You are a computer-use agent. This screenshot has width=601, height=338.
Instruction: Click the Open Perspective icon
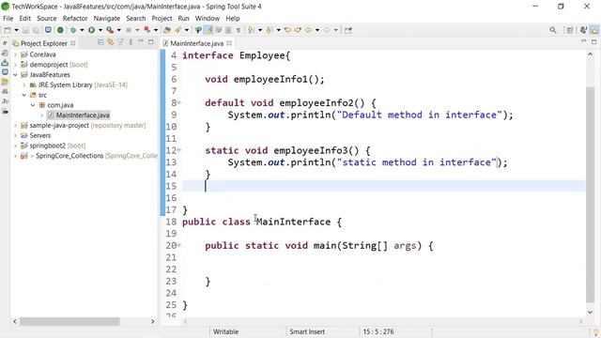click(570, 30)
